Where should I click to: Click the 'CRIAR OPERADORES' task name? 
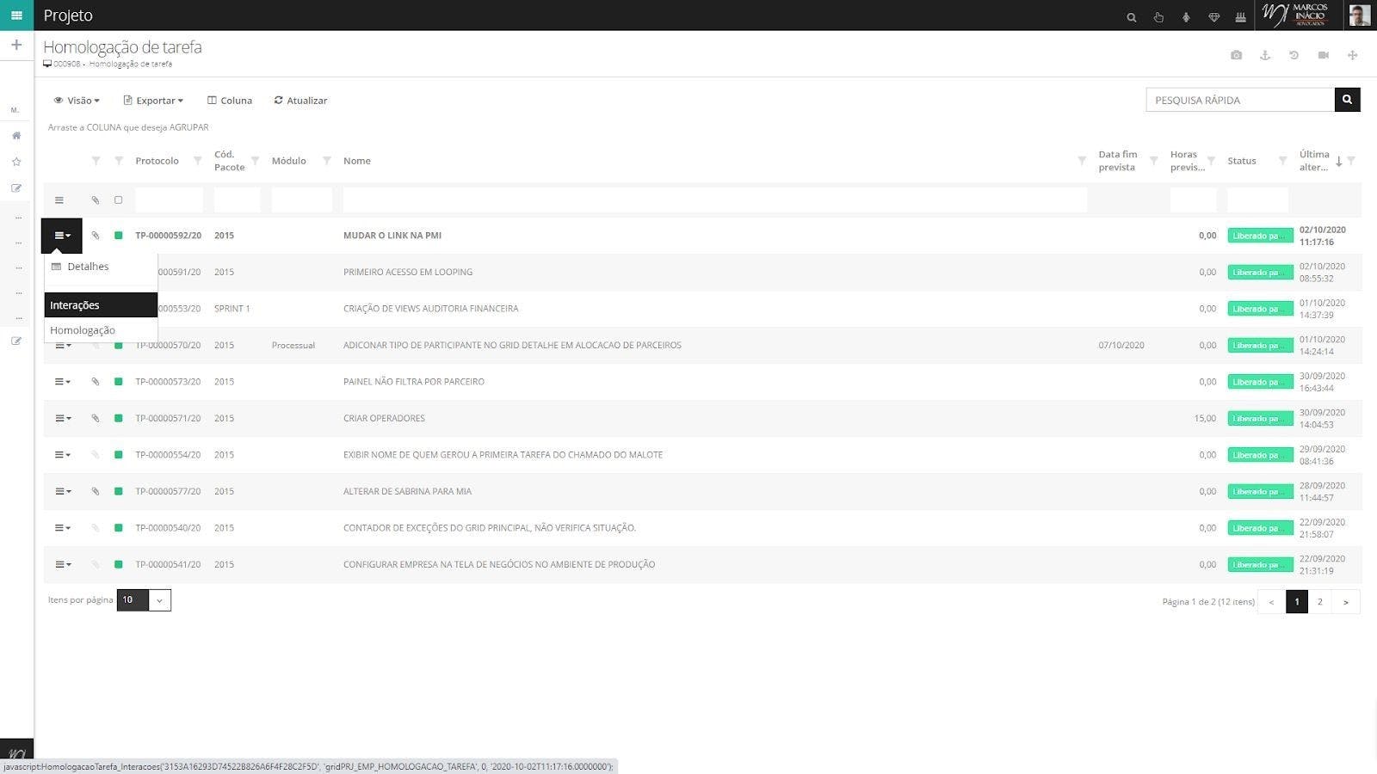point(384,419)
